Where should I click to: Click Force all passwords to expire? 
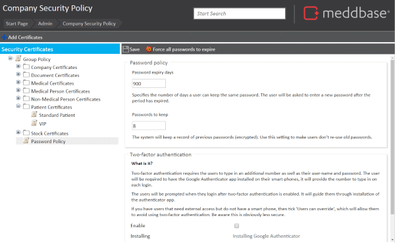tap(184, 49)
